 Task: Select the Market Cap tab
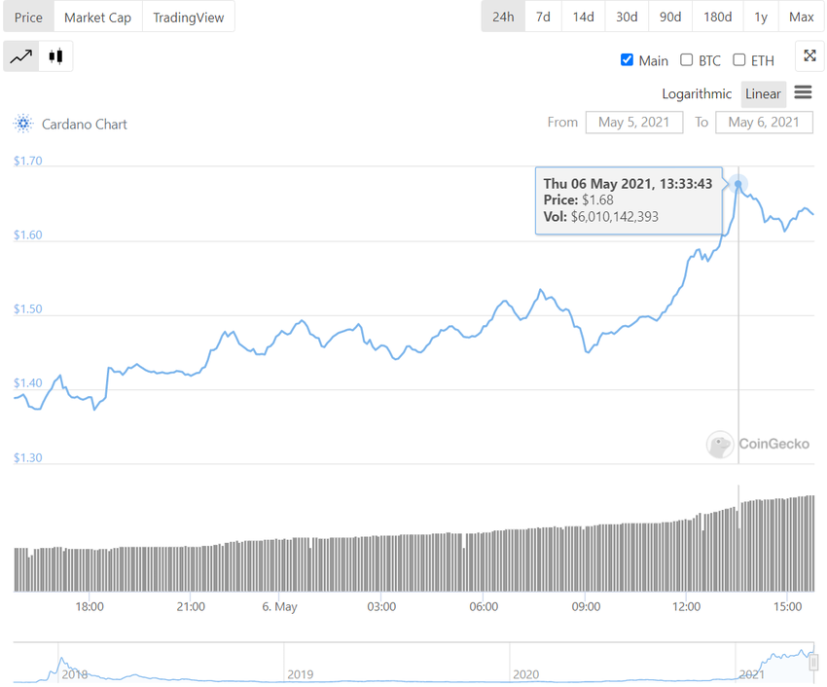tap(97, 17)
